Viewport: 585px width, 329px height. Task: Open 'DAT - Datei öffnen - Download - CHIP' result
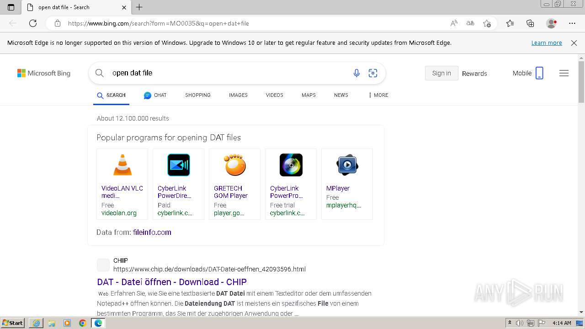pos(172,282)
